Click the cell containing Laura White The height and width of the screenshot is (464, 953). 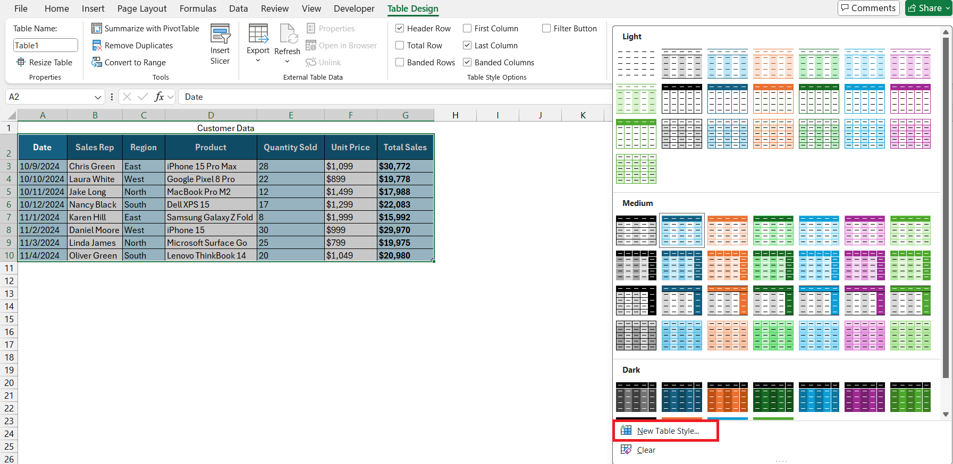tap(95, 179)
